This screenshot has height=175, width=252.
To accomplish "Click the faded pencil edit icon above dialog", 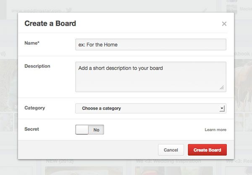I will pyautogui.click(x=204, y=10).
